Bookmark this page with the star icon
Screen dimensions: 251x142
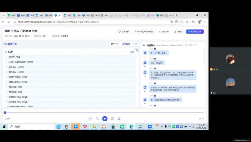pyautogui.click(x=181, y=22)
